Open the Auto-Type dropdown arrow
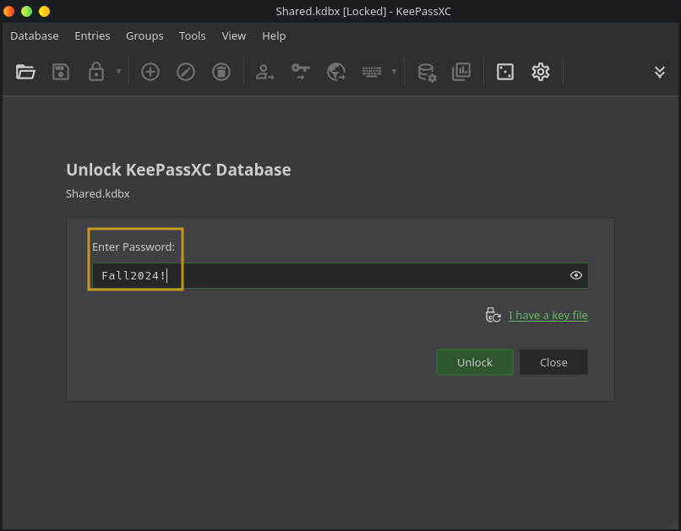The width and height of the screenshot is (681, 531). click(x=394, y=72)
